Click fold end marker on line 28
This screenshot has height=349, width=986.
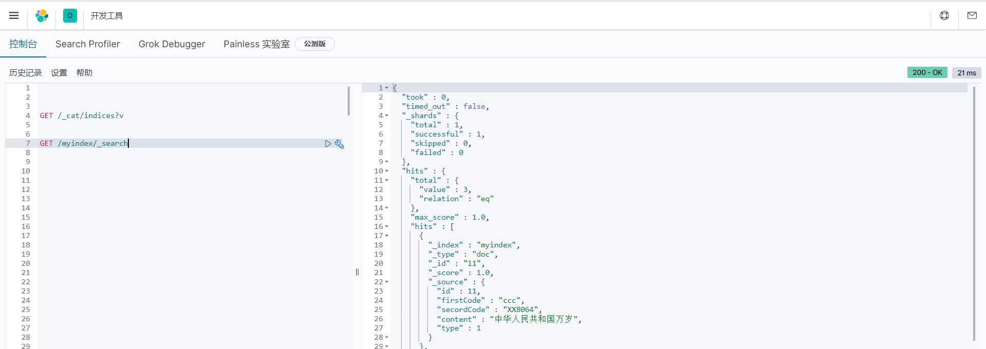pos(387,337)
